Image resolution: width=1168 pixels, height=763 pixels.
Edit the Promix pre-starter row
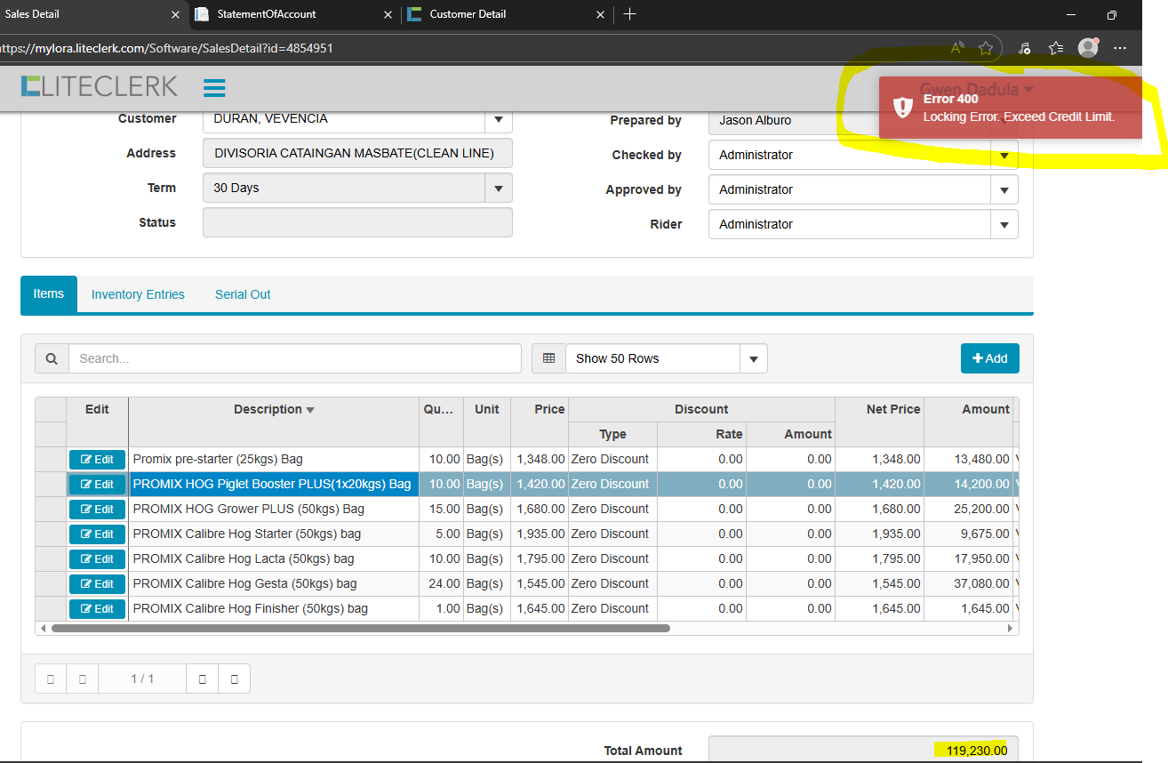tap(97, 460)
